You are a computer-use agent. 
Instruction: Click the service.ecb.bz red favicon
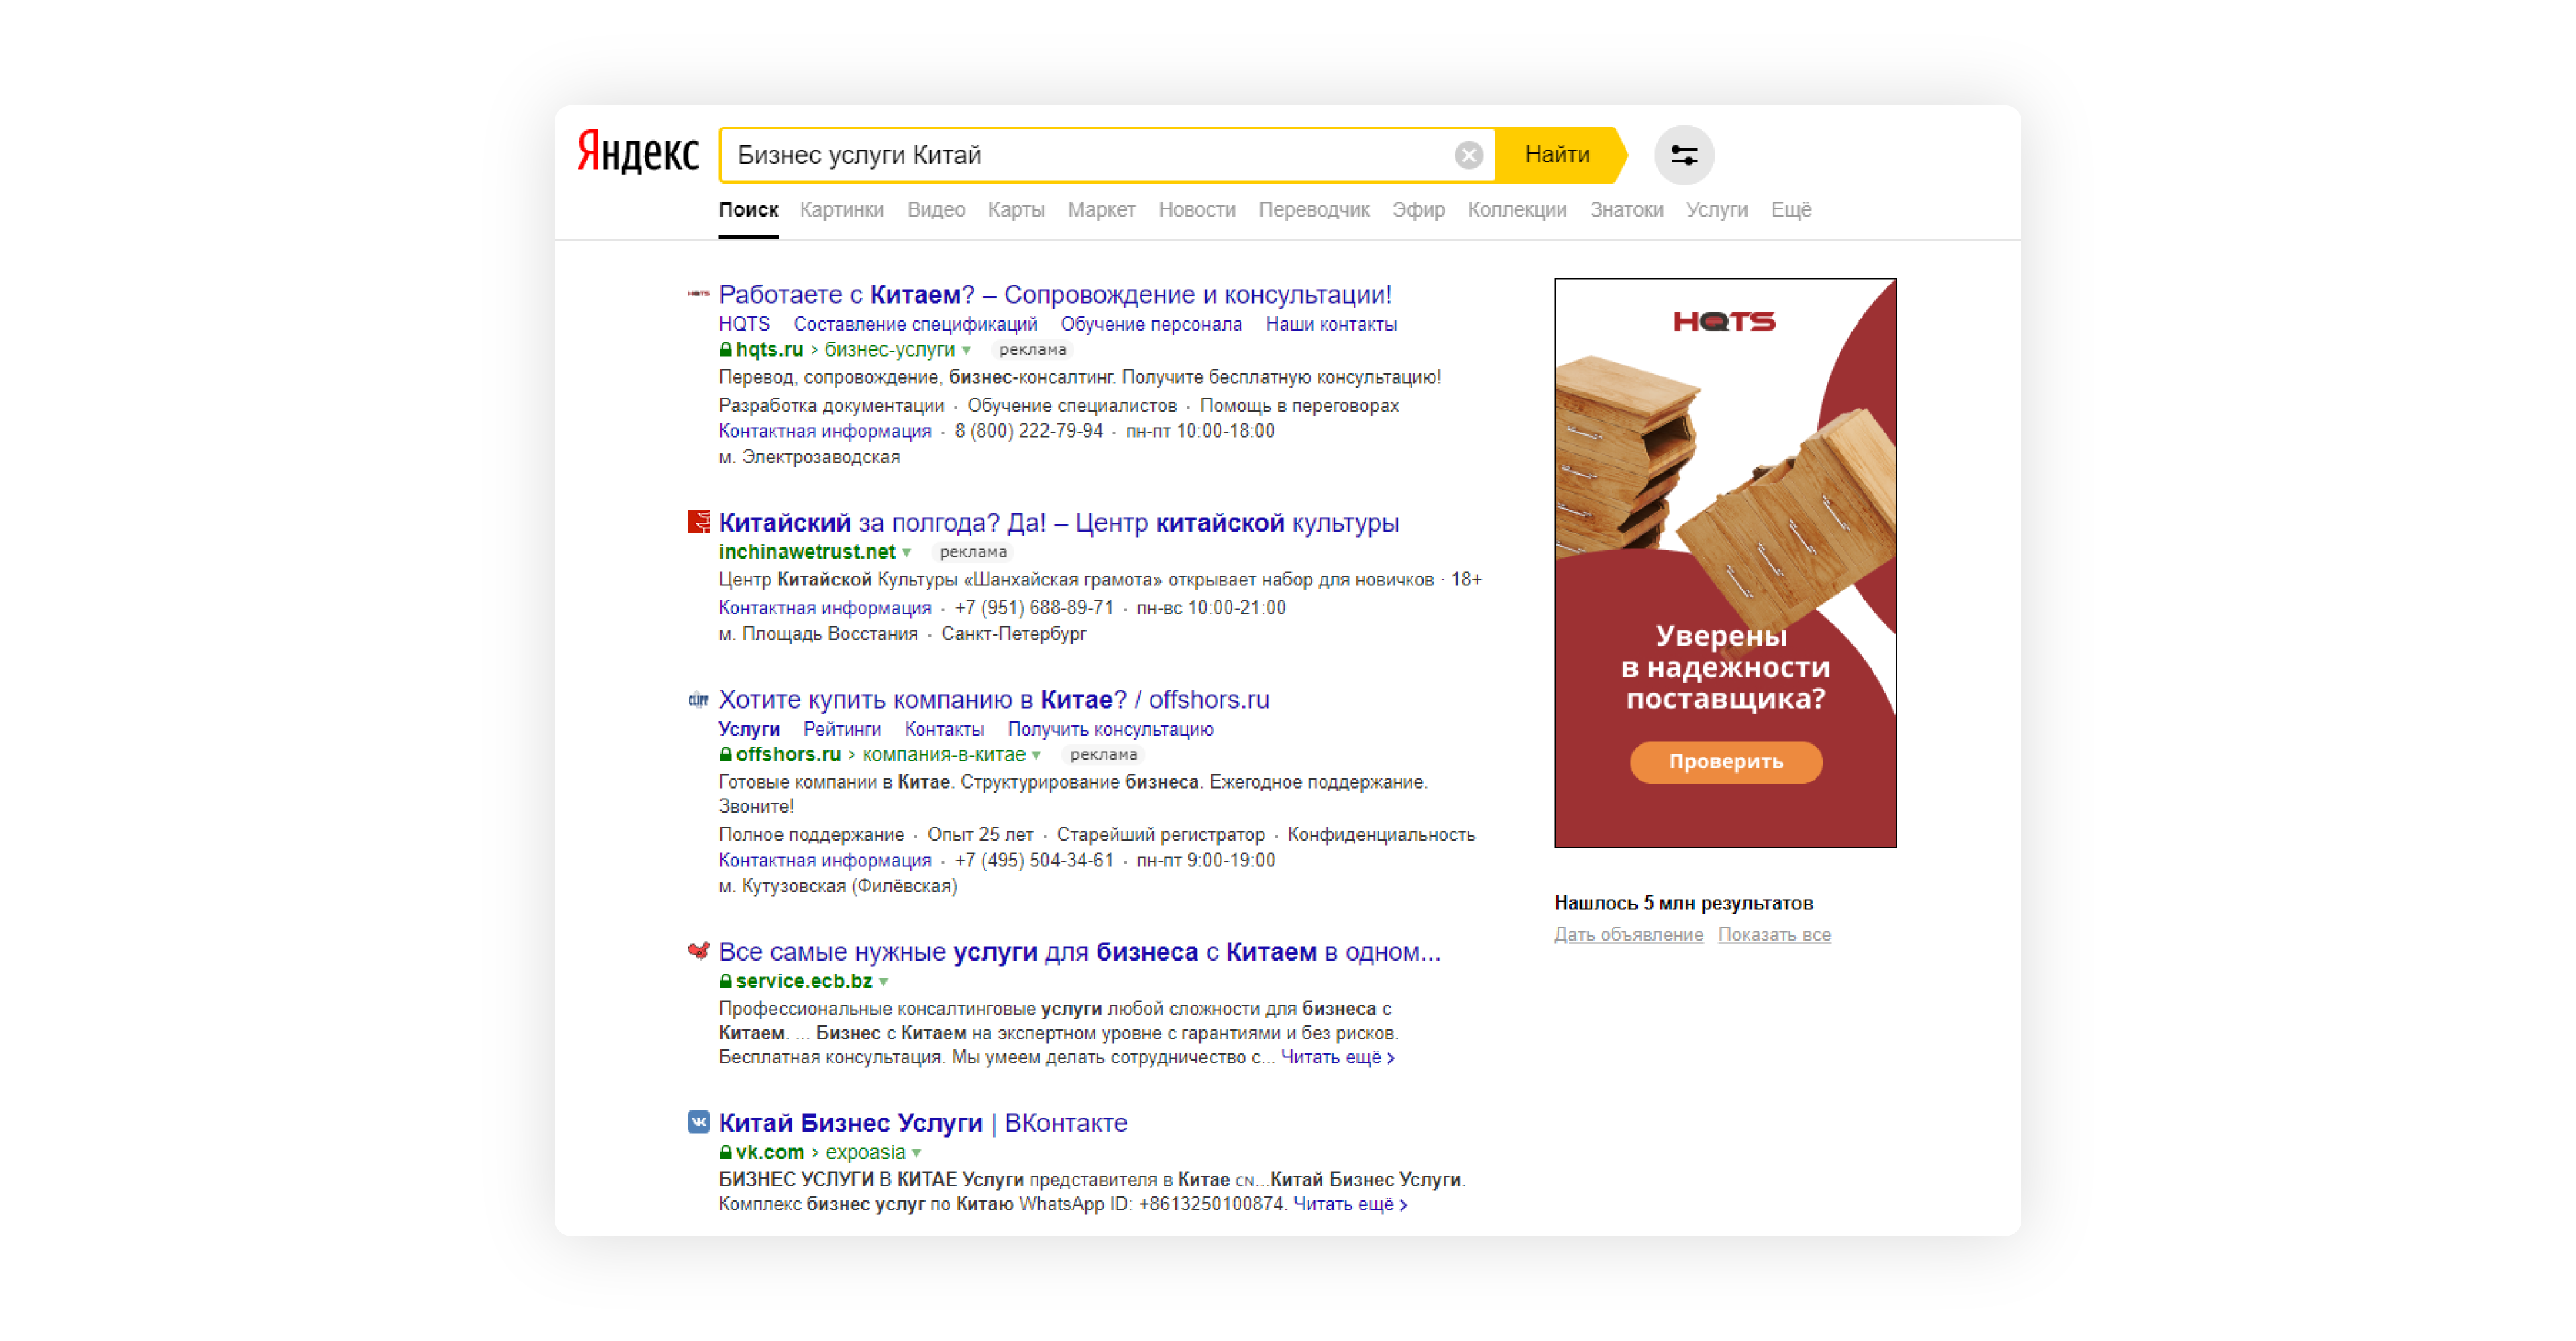coord(698,950)
